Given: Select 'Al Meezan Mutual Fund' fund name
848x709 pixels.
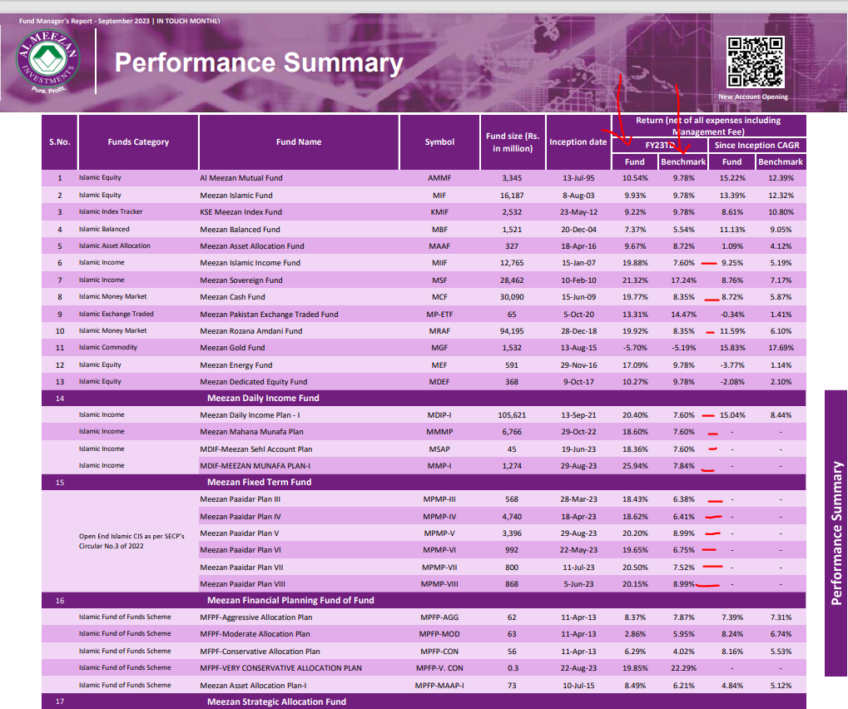Looking at the screenshot, I should [x=241, y=178].
